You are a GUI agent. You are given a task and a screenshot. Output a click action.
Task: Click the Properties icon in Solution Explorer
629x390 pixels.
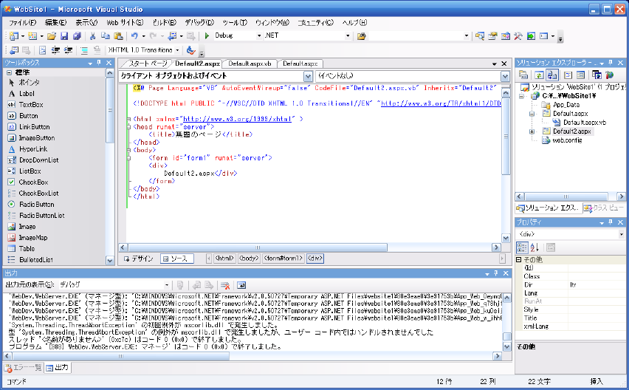523,75
